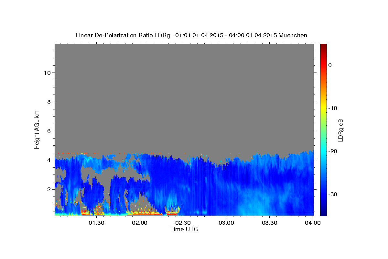This screenshot has height=259, width=388.
Task: Click the colorbar value '0'
Action: click(x=330, y=65)
